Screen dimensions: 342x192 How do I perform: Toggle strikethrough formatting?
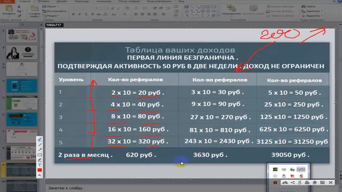(x=99, y=14)
